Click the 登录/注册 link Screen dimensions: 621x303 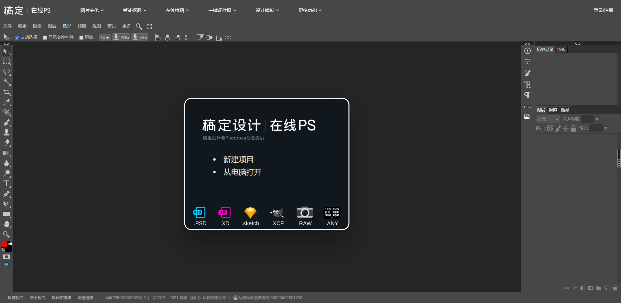tap(603, 10)
